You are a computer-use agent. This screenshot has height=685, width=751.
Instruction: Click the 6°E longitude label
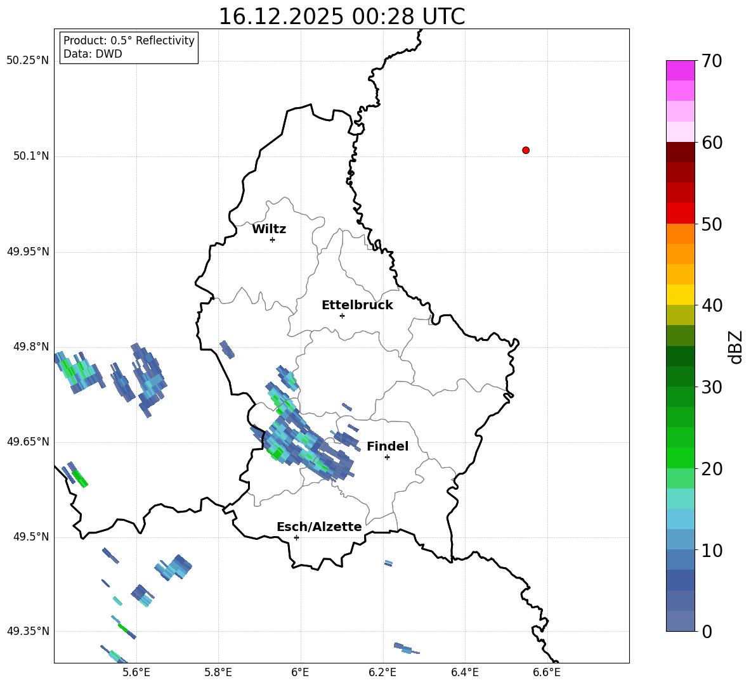tap(300, 672)
